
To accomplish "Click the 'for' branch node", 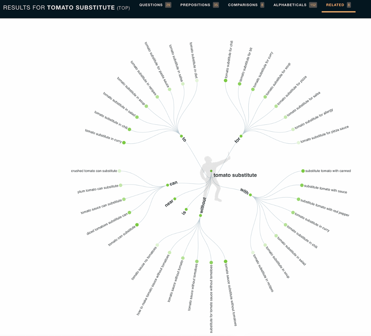I will pos(241,136).
